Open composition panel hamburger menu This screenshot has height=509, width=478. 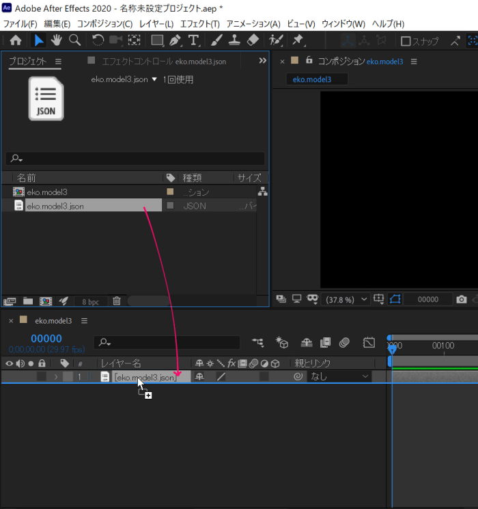[414, 62]
